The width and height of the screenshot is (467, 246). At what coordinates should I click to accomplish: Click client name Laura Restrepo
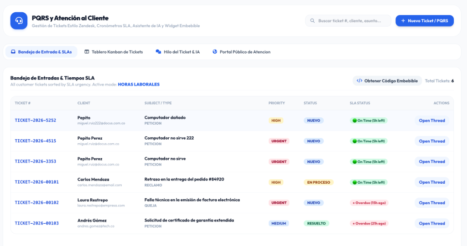click(x=93, y=200)
